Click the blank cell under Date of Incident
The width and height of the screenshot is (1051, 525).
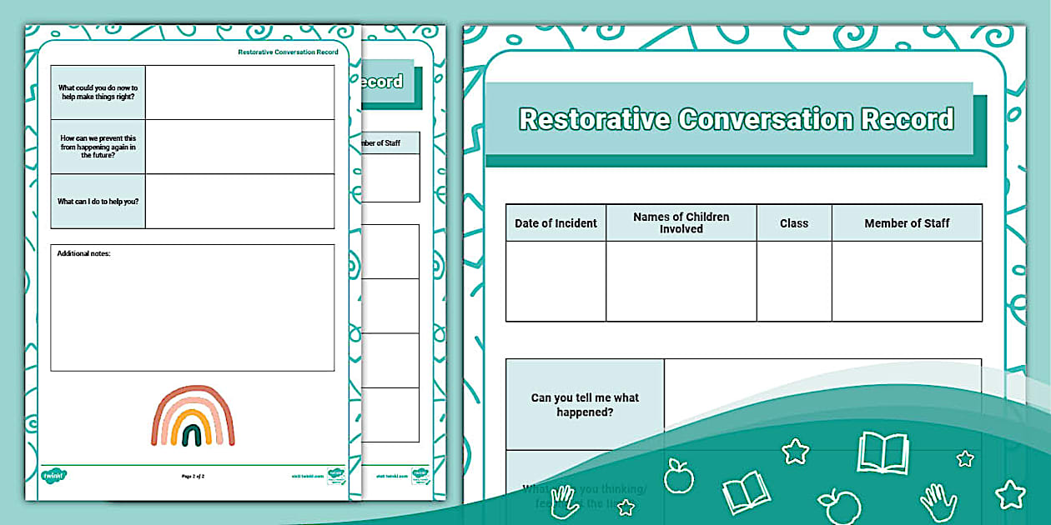click(x=556, y=281)
